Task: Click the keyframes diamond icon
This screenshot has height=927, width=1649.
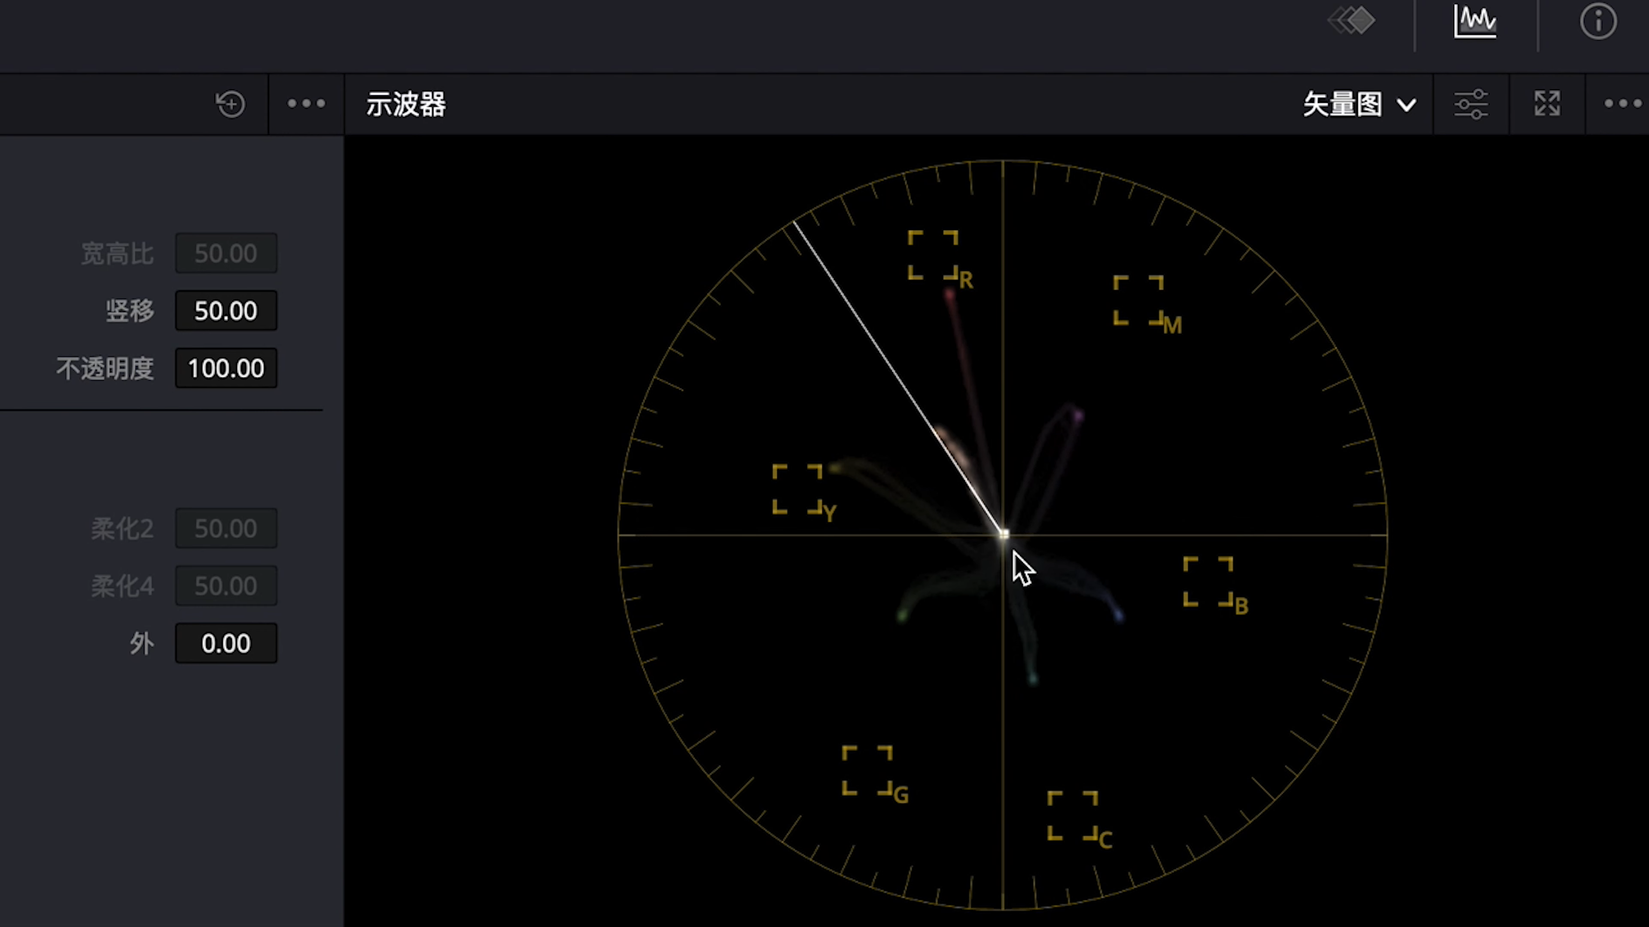Action: pyautogui.click(x=1352, y=21)
